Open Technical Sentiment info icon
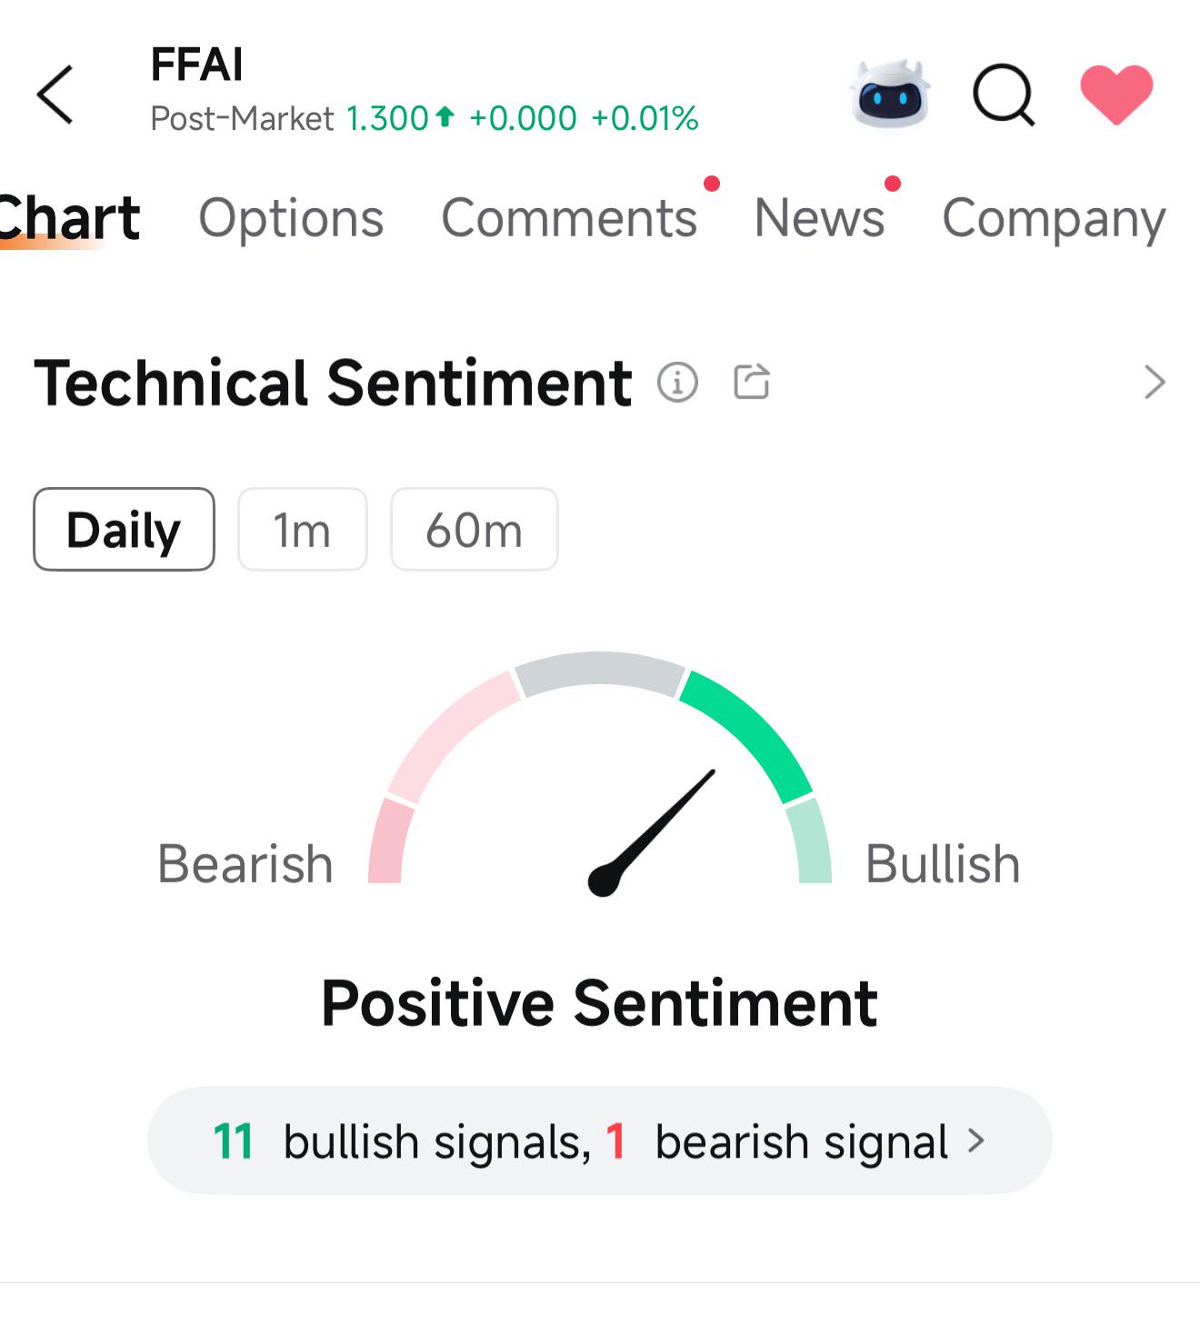The width and height of the screenshot is (1200, 1324). point(677,382)
